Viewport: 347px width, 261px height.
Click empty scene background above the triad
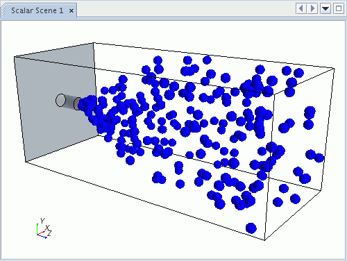42,199
